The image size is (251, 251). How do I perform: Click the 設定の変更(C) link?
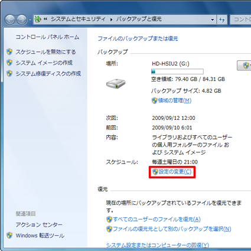click(175, 172)
